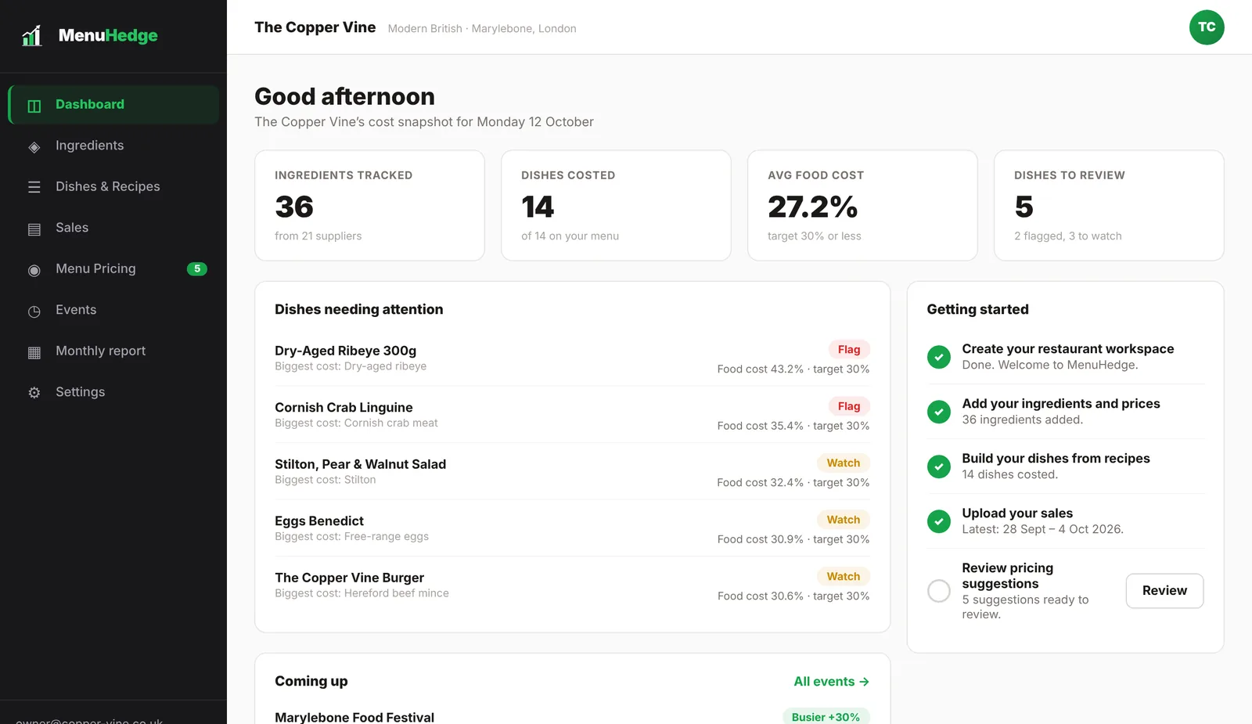This screenshot has height=724, width=1252.
Task: Click the green check for Build your dishes
Action: (x=939, y=466)
